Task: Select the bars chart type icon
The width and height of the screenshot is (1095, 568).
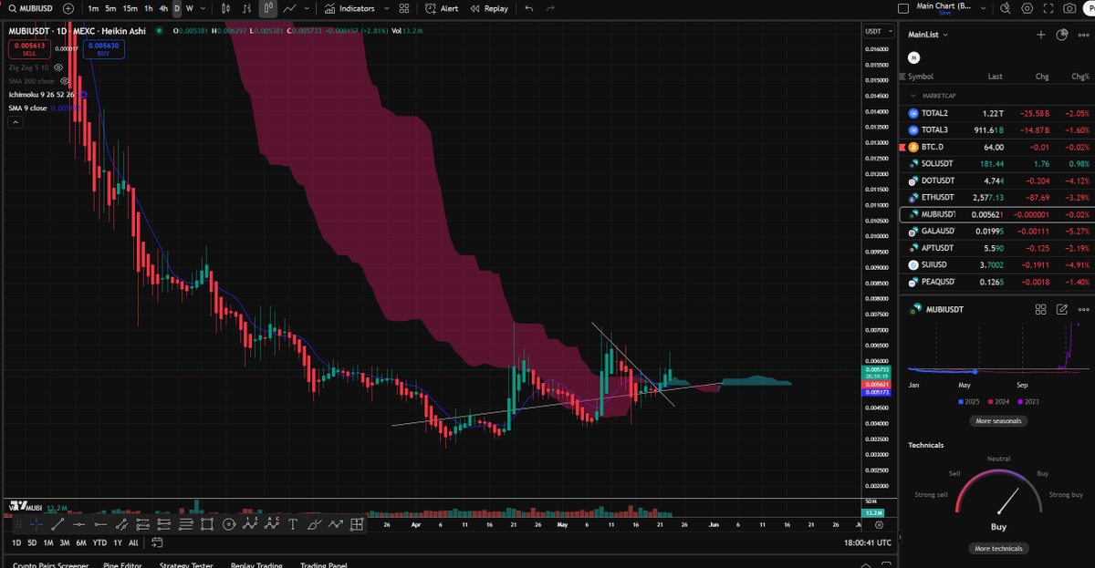Action: [x=245, y=8]
